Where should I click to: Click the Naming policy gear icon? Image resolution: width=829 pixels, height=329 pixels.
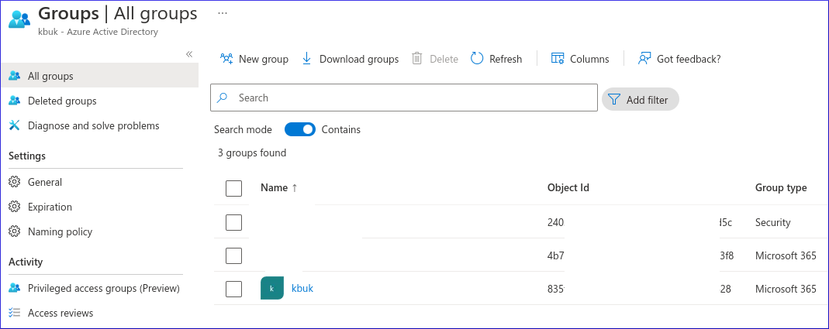click(14, 231)
